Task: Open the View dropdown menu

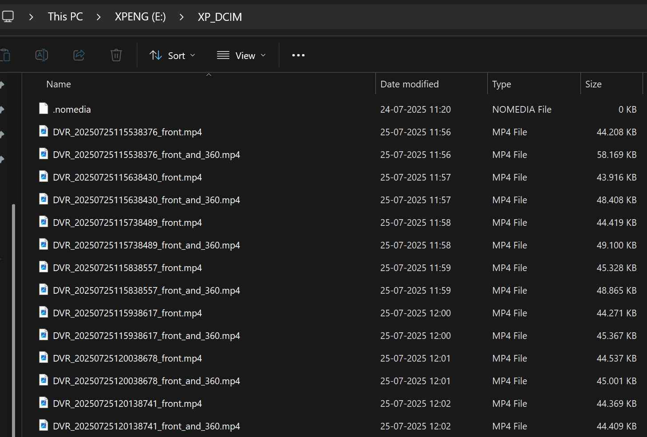Action: [241, 55]
